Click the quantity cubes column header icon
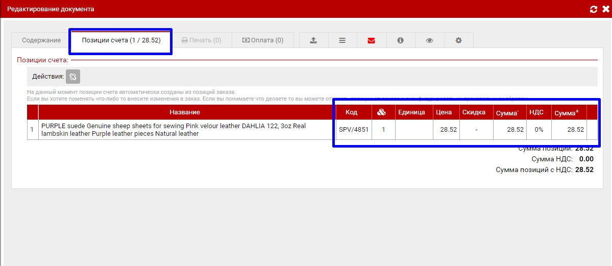Image resolution: width=612 pixels, height=266 pixels. pyautogui.click(x=381, y=112)
